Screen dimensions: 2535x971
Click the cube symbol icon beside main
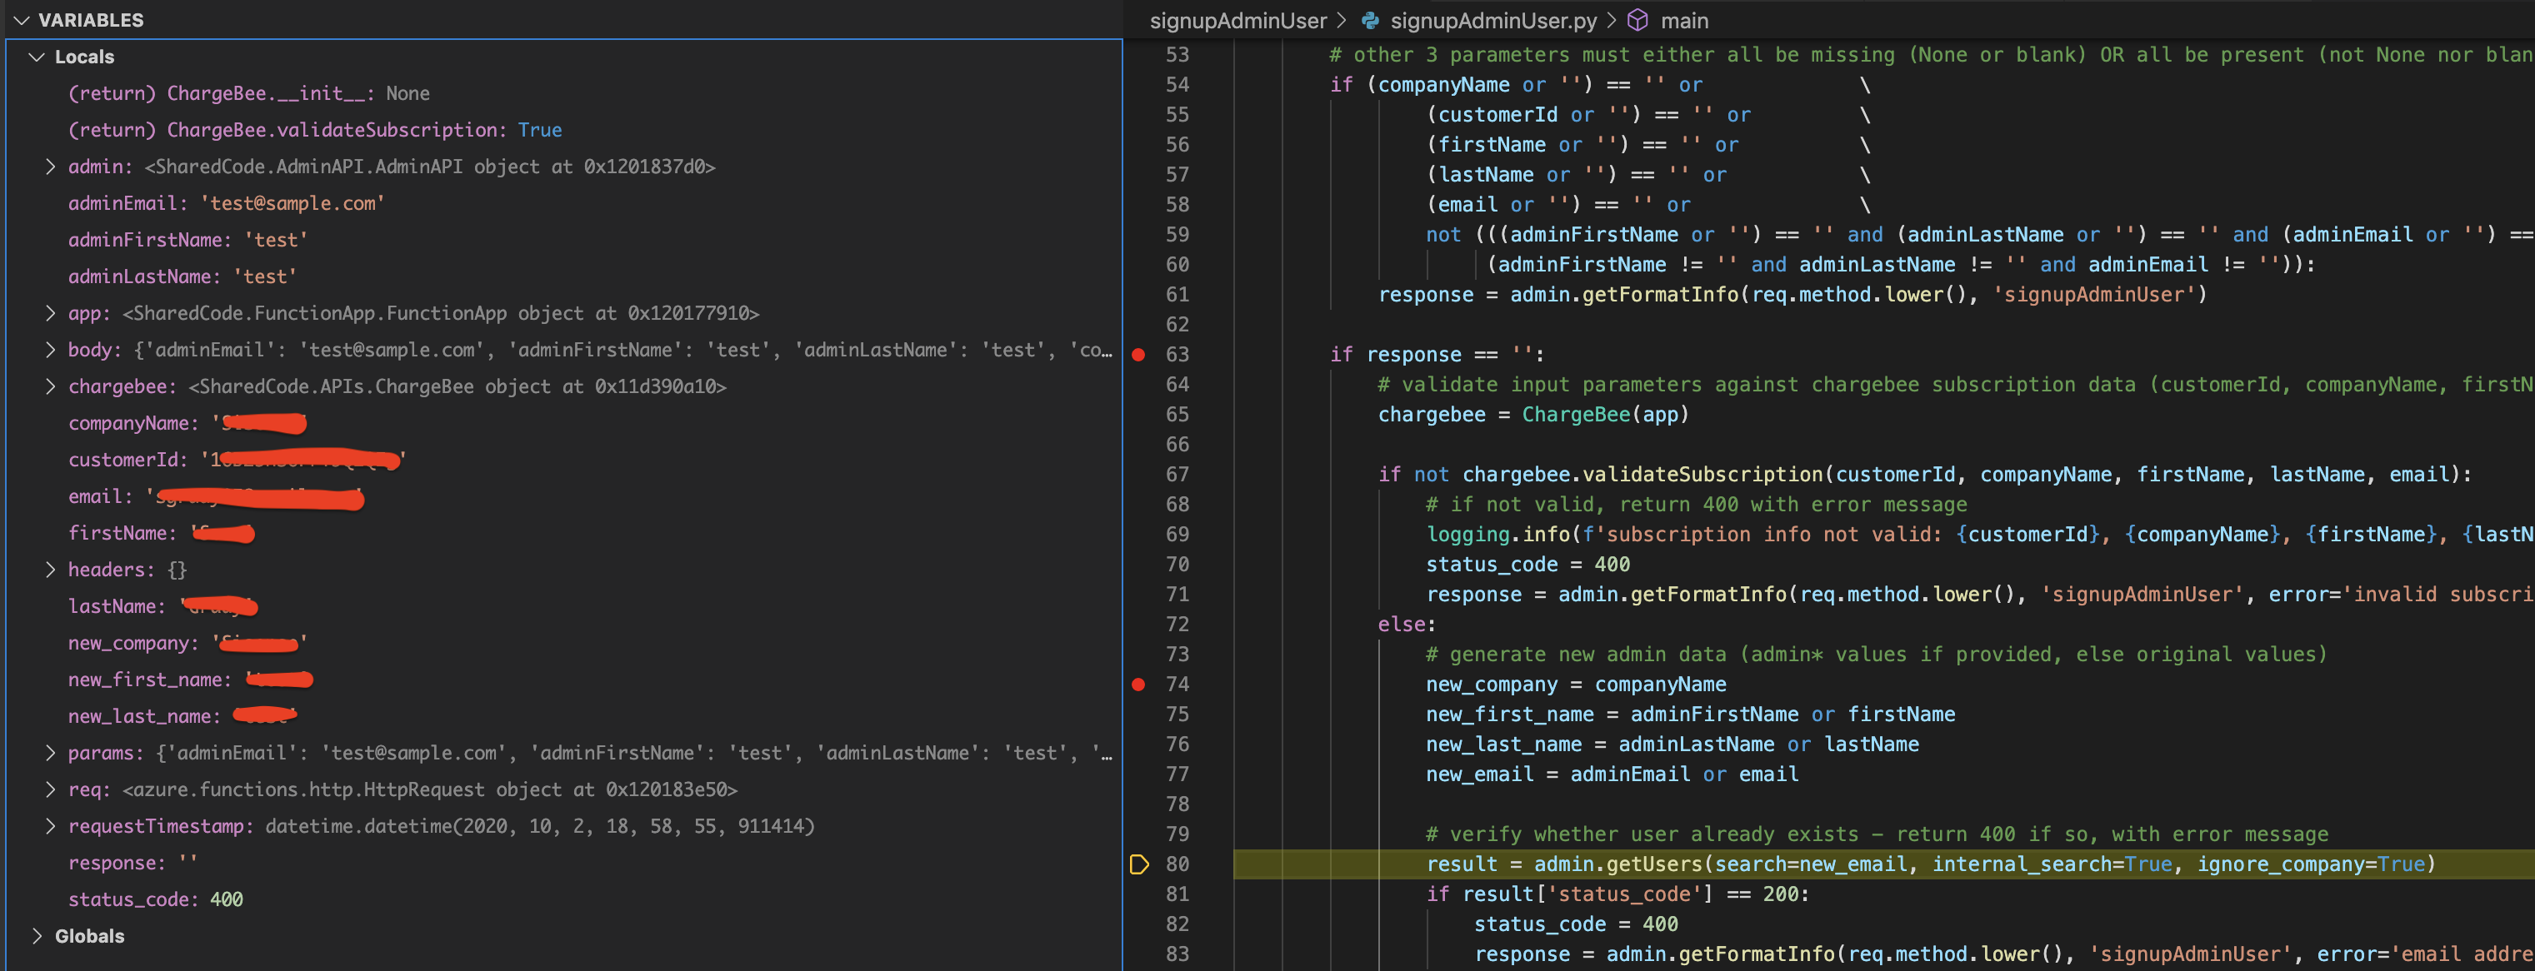[1638, 20]
